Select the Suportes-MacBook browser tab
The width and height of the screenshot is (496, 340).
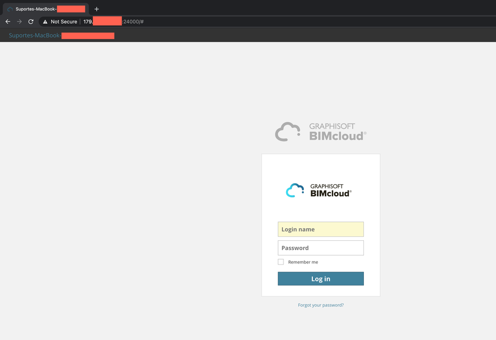pyautogui.click(x=46, y=9)
